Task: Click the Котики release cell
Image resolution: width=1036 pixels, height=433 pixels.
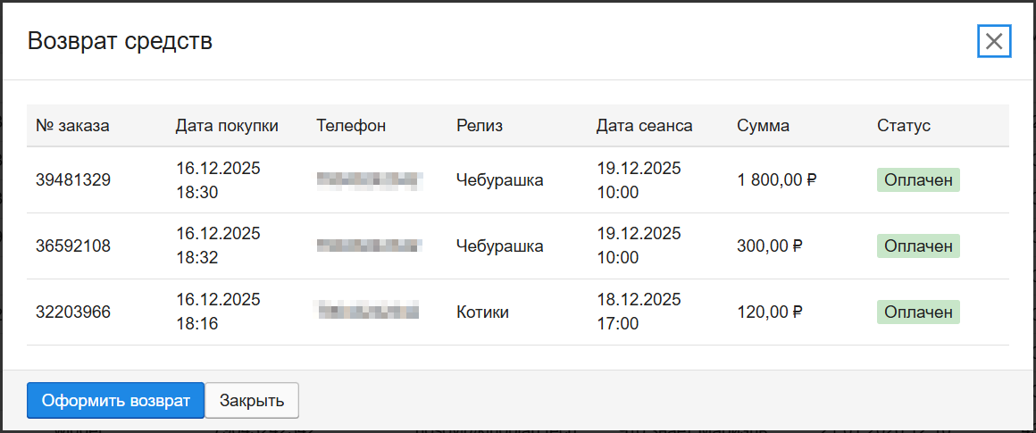Action: pos(482,312)
